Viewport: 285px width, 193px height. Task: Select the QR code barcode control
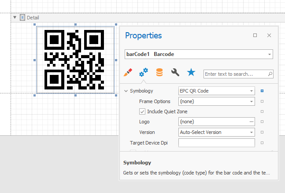(x=75, y=59)
